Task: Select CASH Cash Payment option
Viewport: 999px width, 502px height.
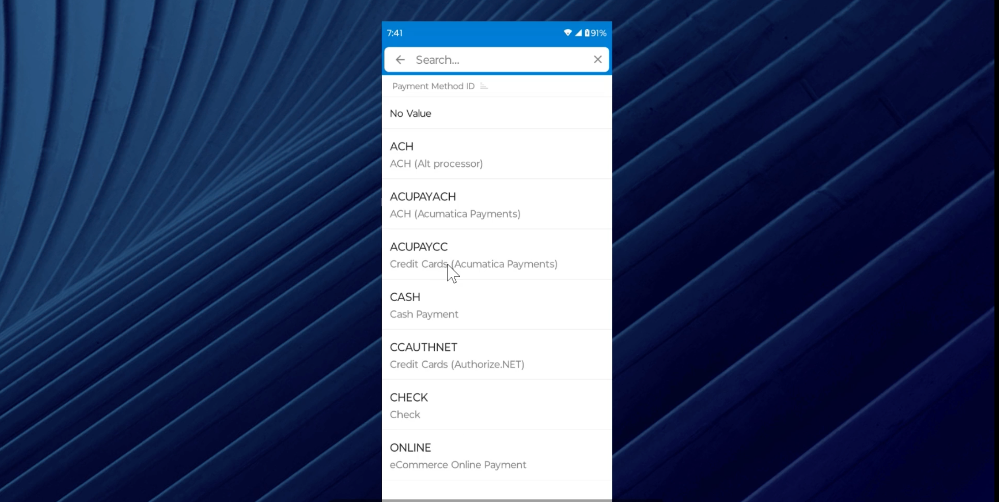Action: (497, 305)
